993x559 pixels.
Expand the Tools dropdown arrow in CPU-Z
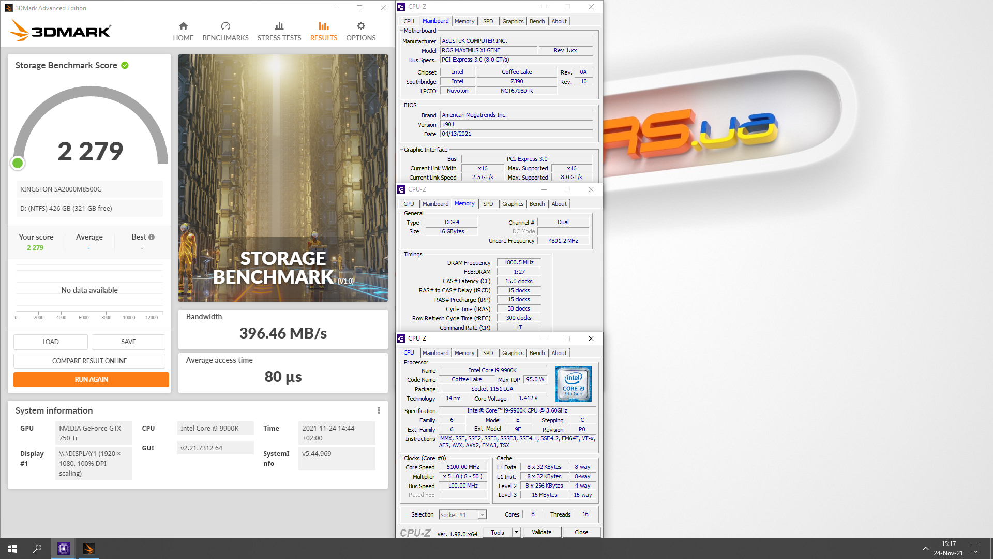tap(516, 532)
